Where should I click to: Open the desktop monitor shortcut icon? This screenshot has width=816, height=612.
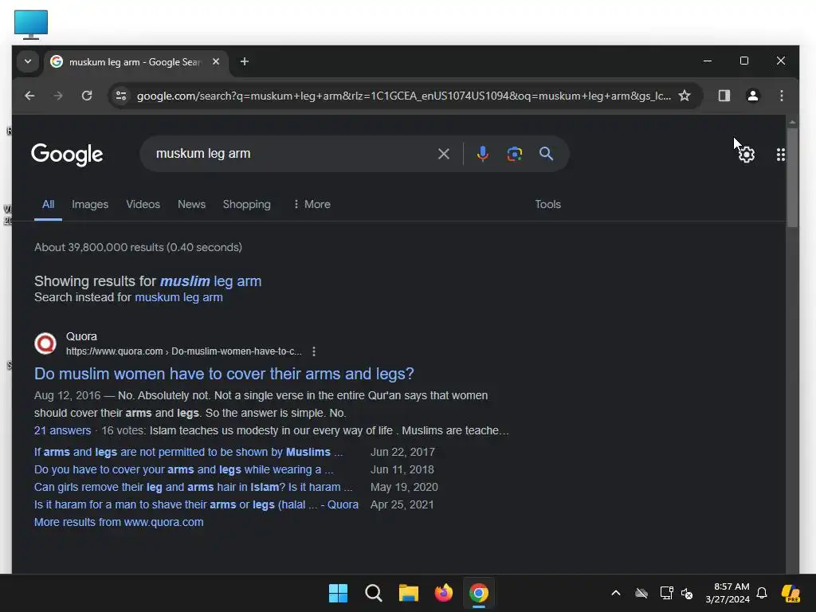click(31, 25)
